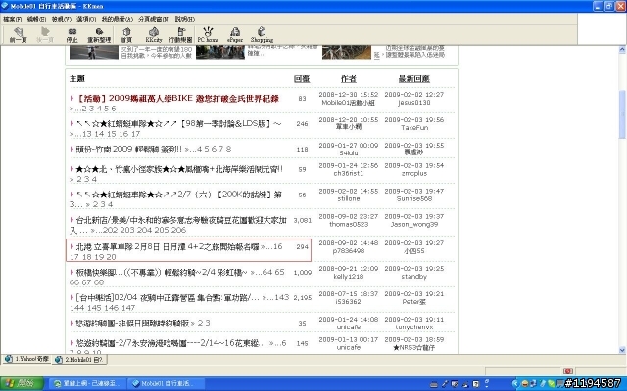This screenshot has width=627, height=391.
Task: Open the 2/7（六）【200K的試煉】 thread
Action: pyautogui.click(x=178, y=195)
